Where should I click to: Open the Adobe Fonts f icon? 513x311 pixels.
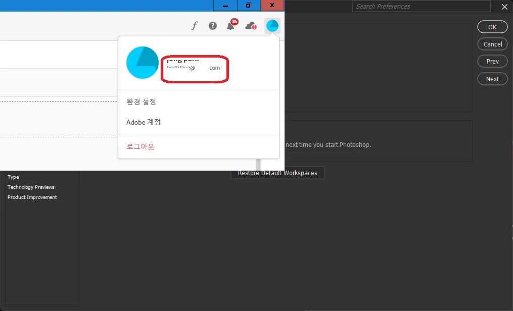pyautogui.click(x=195, y=25)
